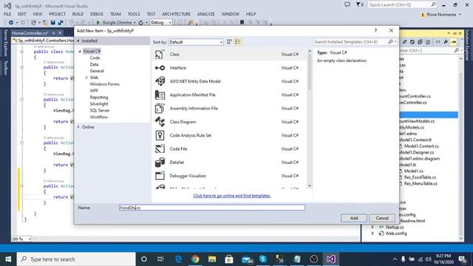Screen dimensions: 473x266
Task: Switch to small icons view
Action: 229,42
